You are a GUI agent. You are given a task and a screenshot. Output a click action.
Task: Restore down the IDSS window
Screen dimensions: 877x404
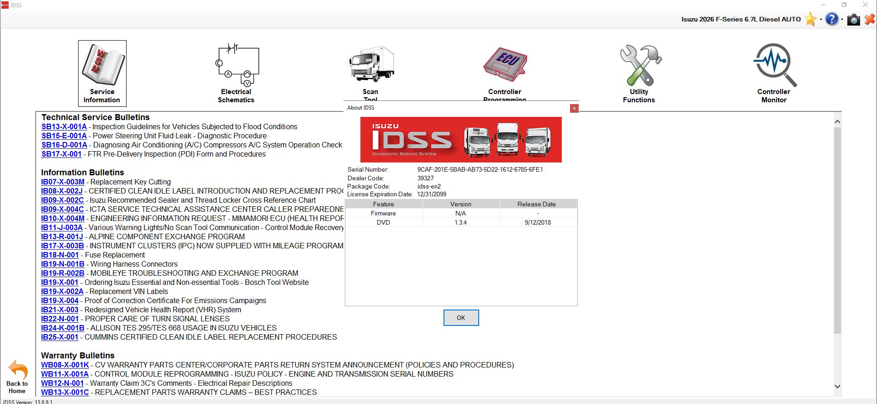point(844,5)
